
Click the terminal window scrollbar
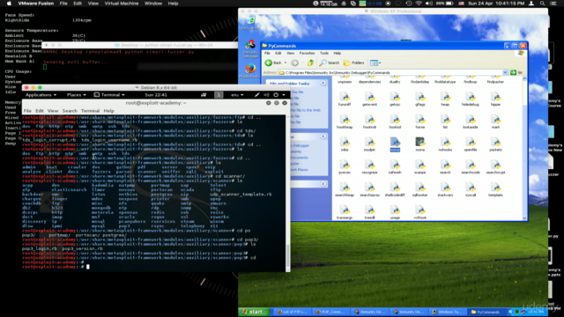click(288, 193)
